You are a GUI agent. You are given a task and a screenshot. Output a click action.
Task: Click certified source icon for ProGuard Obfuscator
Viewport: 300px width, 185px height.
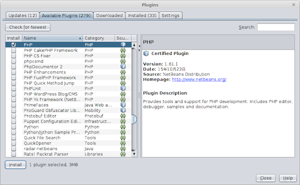123,110
